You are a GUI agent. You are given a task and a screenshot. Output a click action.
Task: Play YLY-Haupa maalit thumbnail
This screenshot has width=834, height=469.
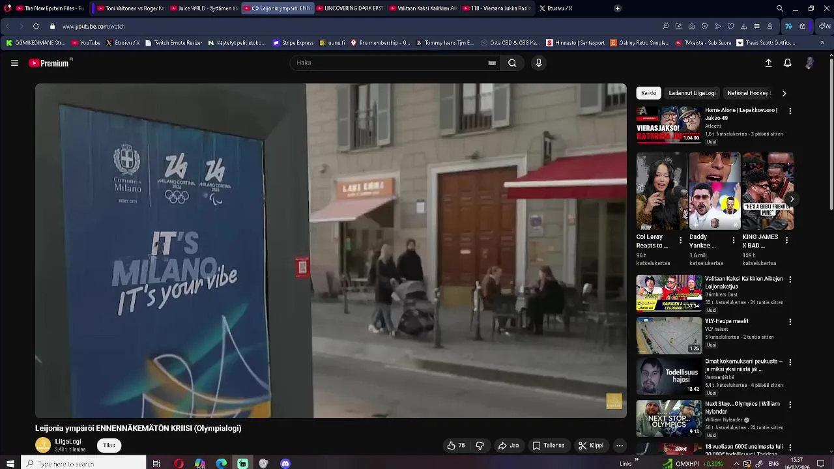[x=669, y=335]
